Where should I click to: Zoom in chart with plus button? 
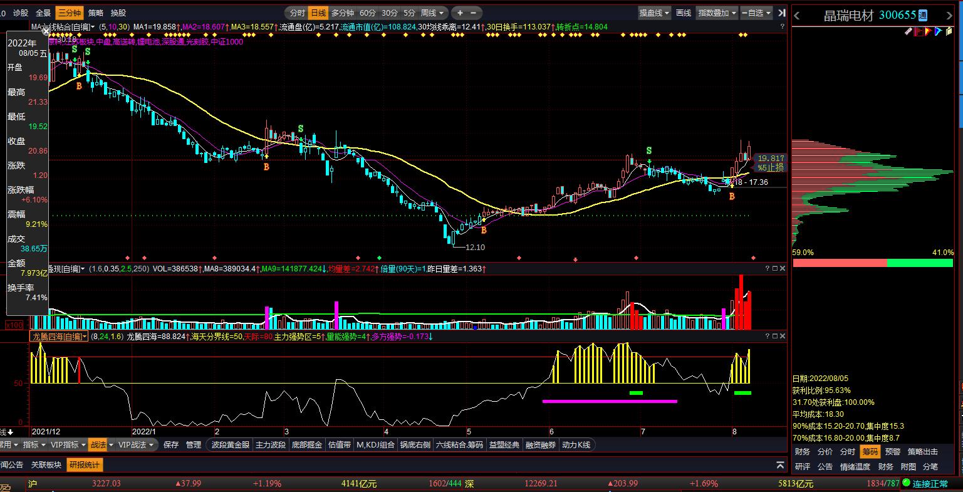461,13
